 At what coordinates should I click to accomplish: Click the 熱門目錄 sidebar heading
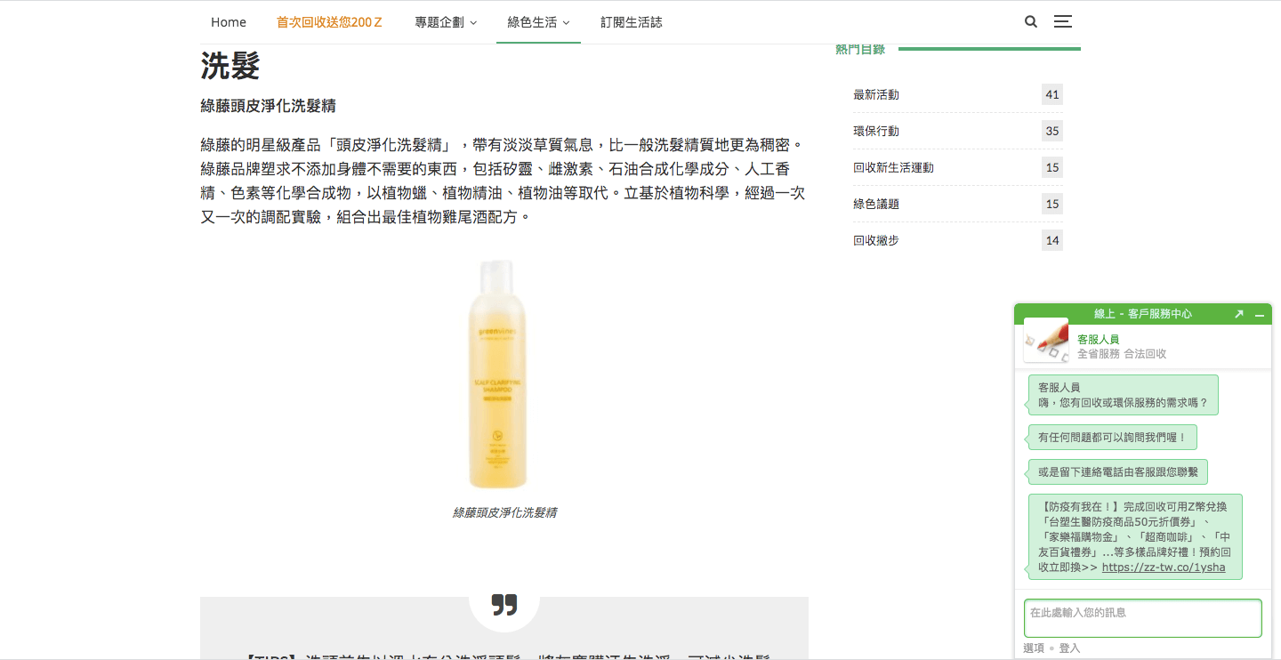860,49
